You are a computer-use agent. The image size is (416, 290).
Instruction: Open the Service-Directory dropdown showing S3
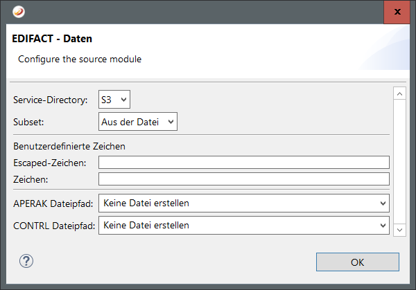click(114, 100)
